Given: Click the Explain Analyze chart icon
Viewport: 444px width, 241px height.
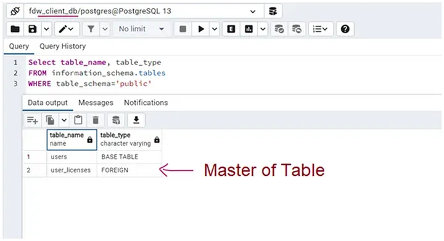Looking at the screenshot, I should [249, 29].
